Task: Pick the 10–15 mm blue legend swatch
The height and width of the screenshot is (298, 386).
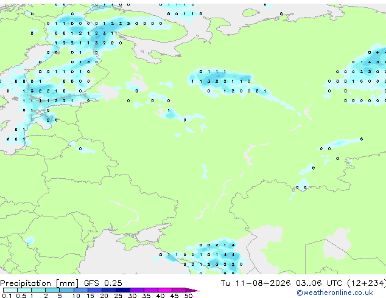Action: click(81, 290)
